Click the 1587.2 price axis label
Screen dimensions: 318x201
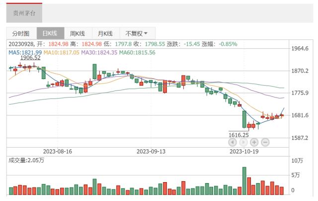pyautogui.click(x=300, y=138)
